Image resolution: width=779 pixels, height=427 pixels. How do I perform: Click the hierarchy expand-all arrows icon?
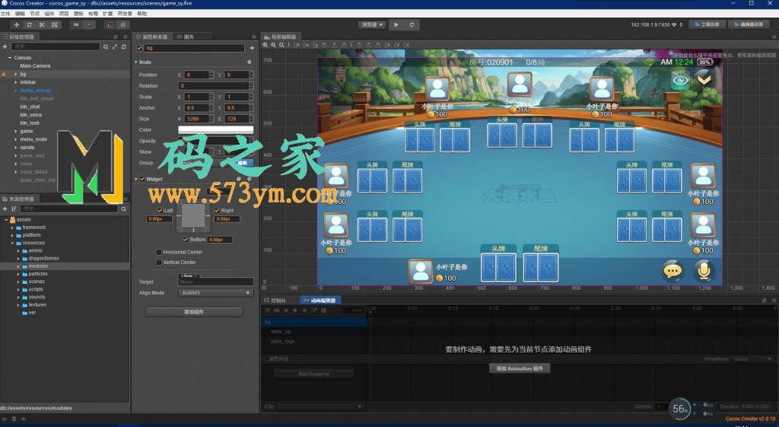coord(115,46)
